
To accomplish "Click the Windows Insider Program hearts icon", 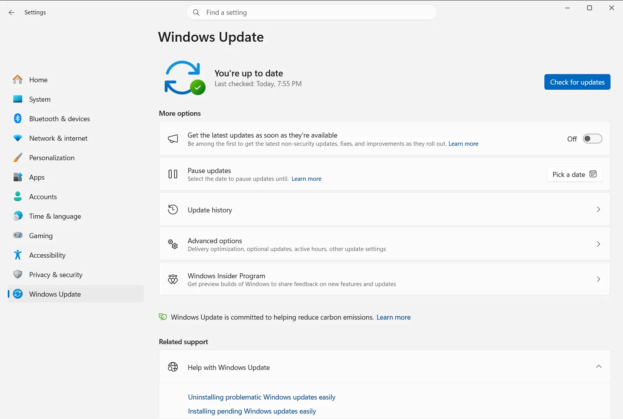I will click(x=173, y=279).
